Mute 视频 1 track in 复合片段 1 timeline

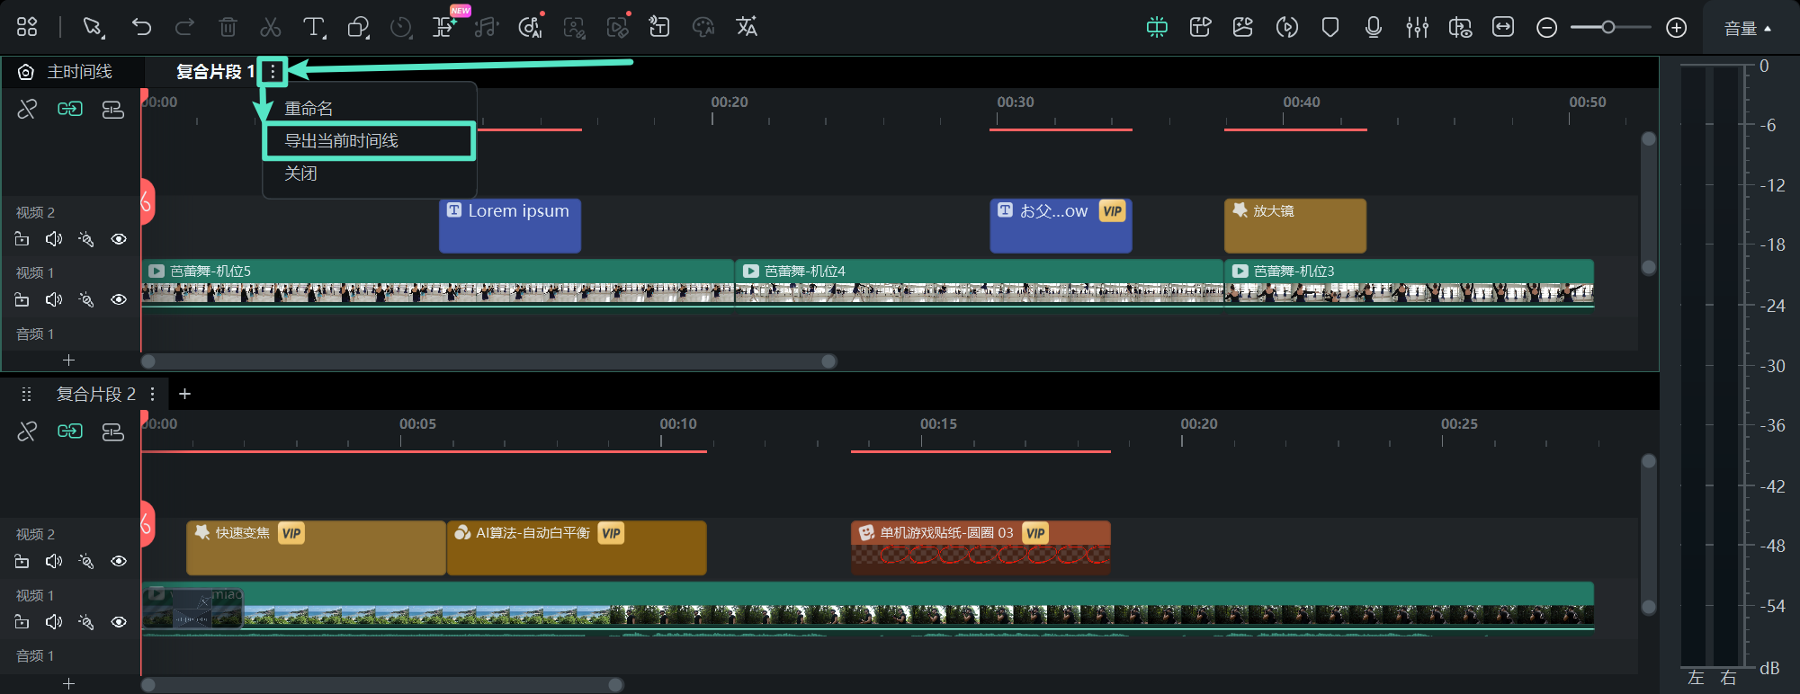pyautogui.click(x=54, y=299)
